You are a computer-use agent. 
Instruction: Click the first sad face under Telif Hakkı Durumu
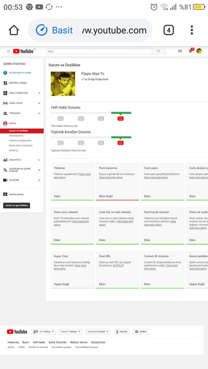point(60,118)
